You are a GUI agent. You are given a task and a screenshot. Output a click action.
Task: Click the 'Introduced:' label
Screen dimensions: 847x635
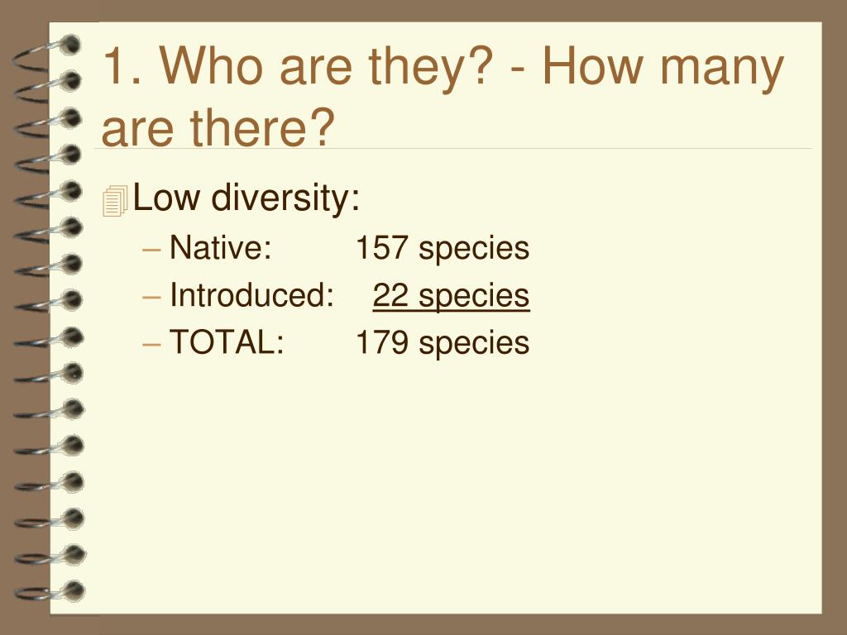click(x=252, y=295)
